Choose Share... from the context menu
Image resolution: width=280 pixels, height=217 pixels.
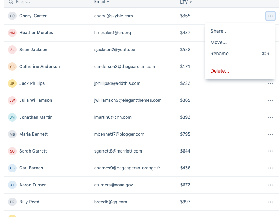coord(219,31)
